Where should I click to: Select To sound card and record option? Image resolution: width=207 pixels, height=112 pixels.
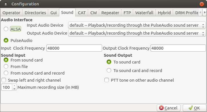click(109, 71)
